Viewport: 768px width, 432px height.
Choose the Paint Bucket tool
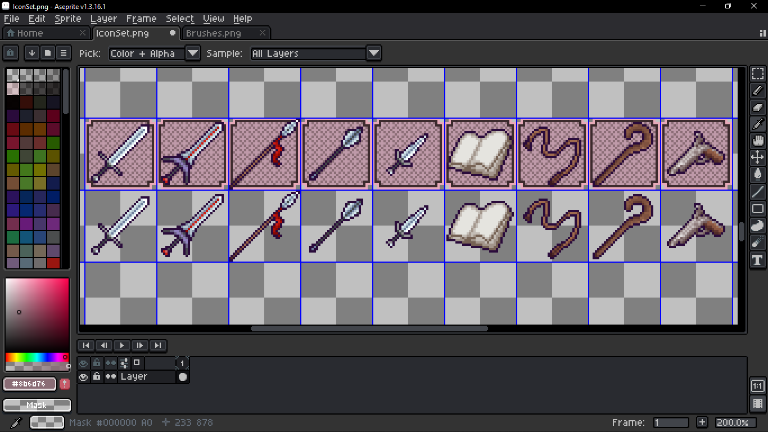point(757,174)
